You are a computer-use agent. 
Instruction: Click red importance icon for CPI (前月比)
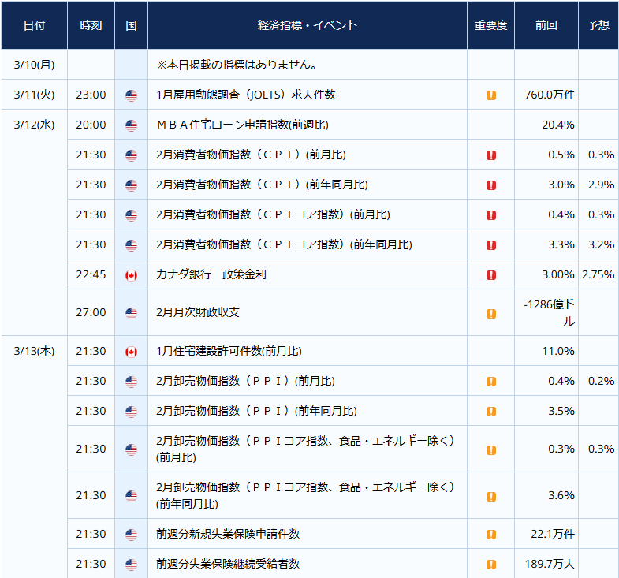(x=491, y=155)
